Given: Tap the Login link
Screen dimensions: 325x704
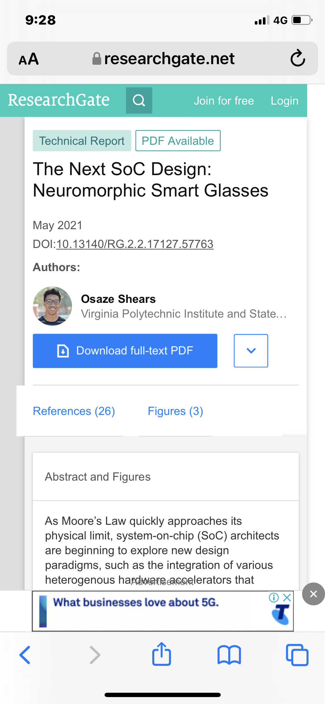Looking at the screenshot, I should (285, 101).
